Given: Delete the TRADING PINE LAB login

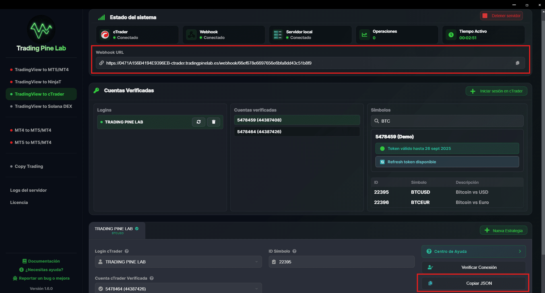Looking at the screenshot, I should 214,122.
